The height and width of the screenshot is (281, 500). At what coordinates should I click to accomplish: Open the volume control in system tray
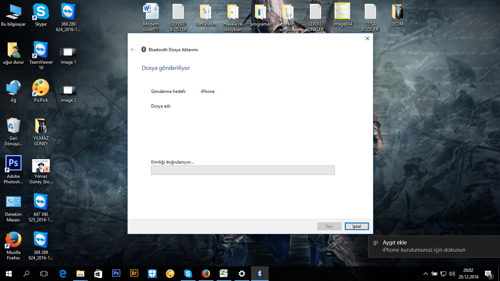tap(452, 274)
